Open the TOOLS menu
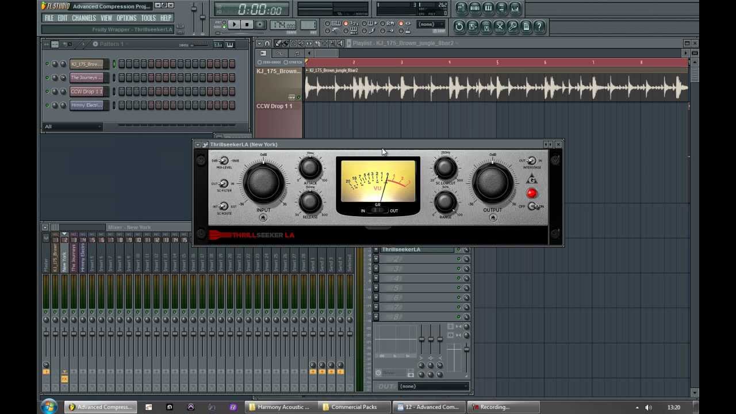Image resolution: width=736 pixels, height=414 pixels. tap(148, 18)
